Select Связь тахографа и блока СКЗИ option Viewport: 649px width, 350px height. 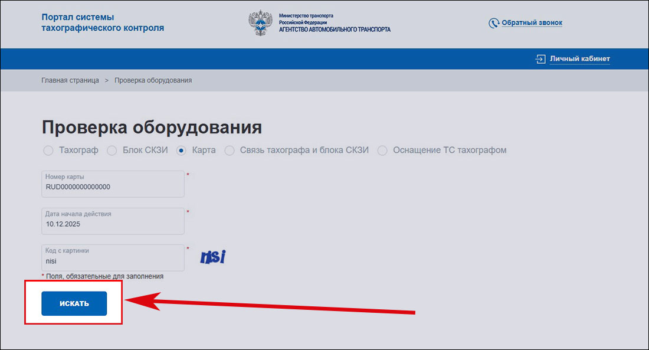coord(230,151)
